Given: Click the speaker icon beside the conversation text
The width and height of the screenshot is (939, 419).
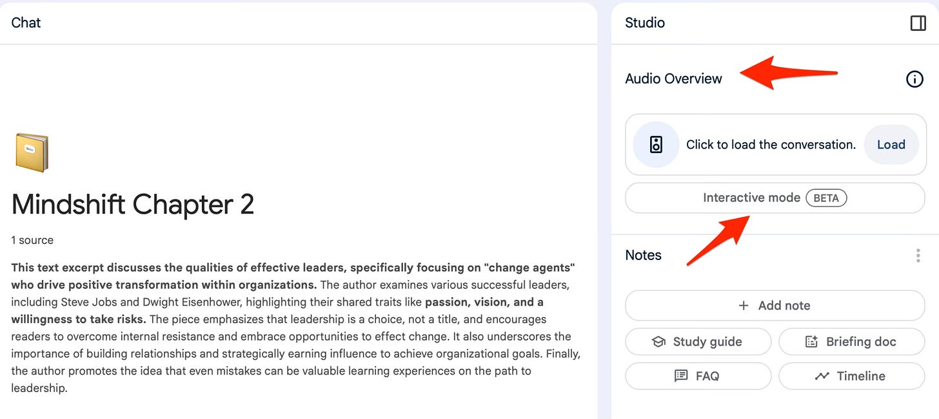Looking at the screenshot, I should [x=656, y=145].
